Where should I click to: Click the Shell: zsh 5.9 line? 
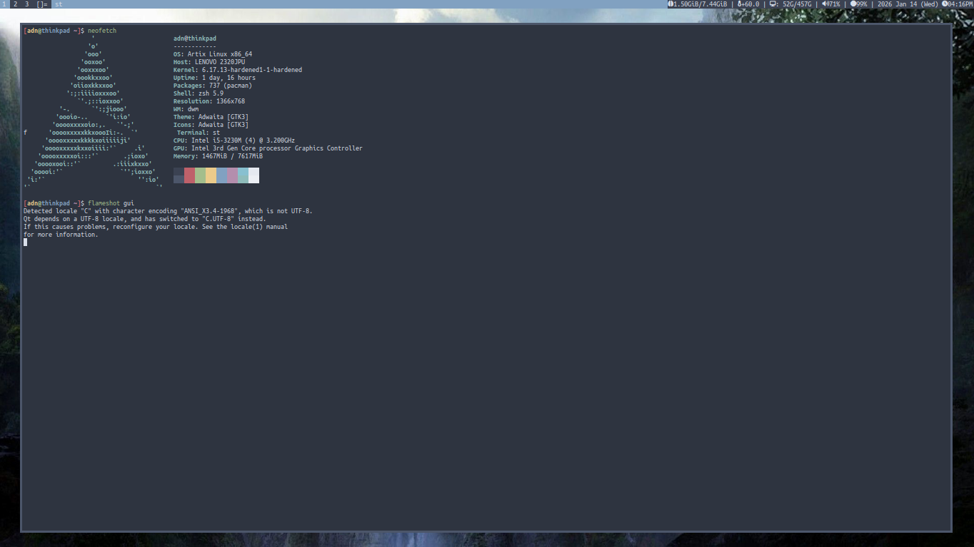[199, 93]
